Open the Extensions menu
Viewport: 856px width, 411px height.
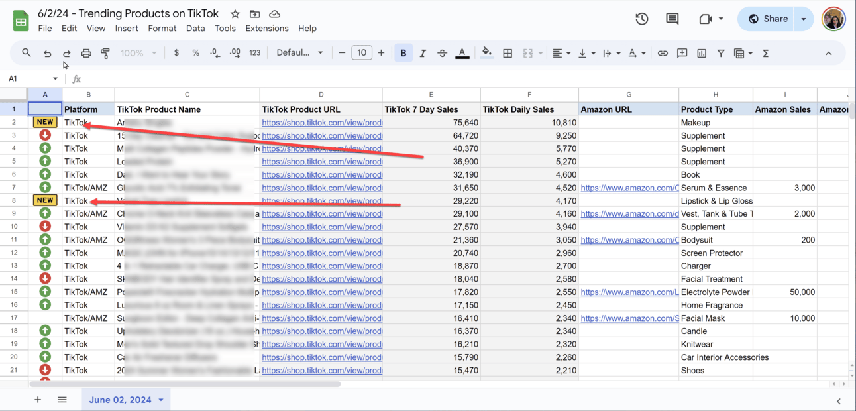click(266, 29)
